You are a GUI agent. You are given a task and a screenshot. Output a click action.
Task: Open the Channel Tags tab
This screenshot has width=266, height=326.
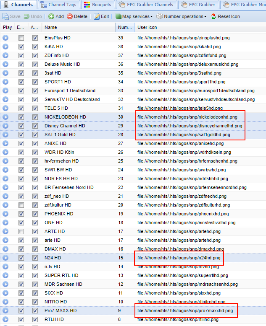58,5
